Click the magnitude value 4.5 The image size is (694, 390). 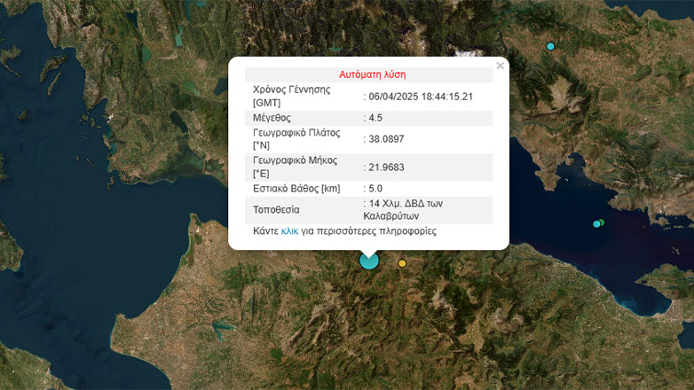[x=375, y=118]
